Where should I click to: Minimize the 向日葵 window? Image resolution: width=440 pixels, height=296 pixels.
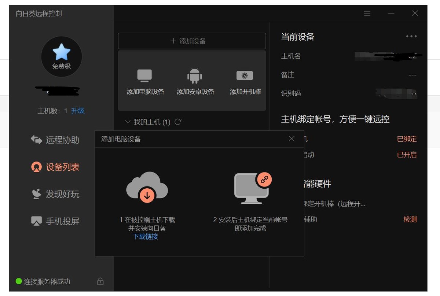click(x=391, y=14)
